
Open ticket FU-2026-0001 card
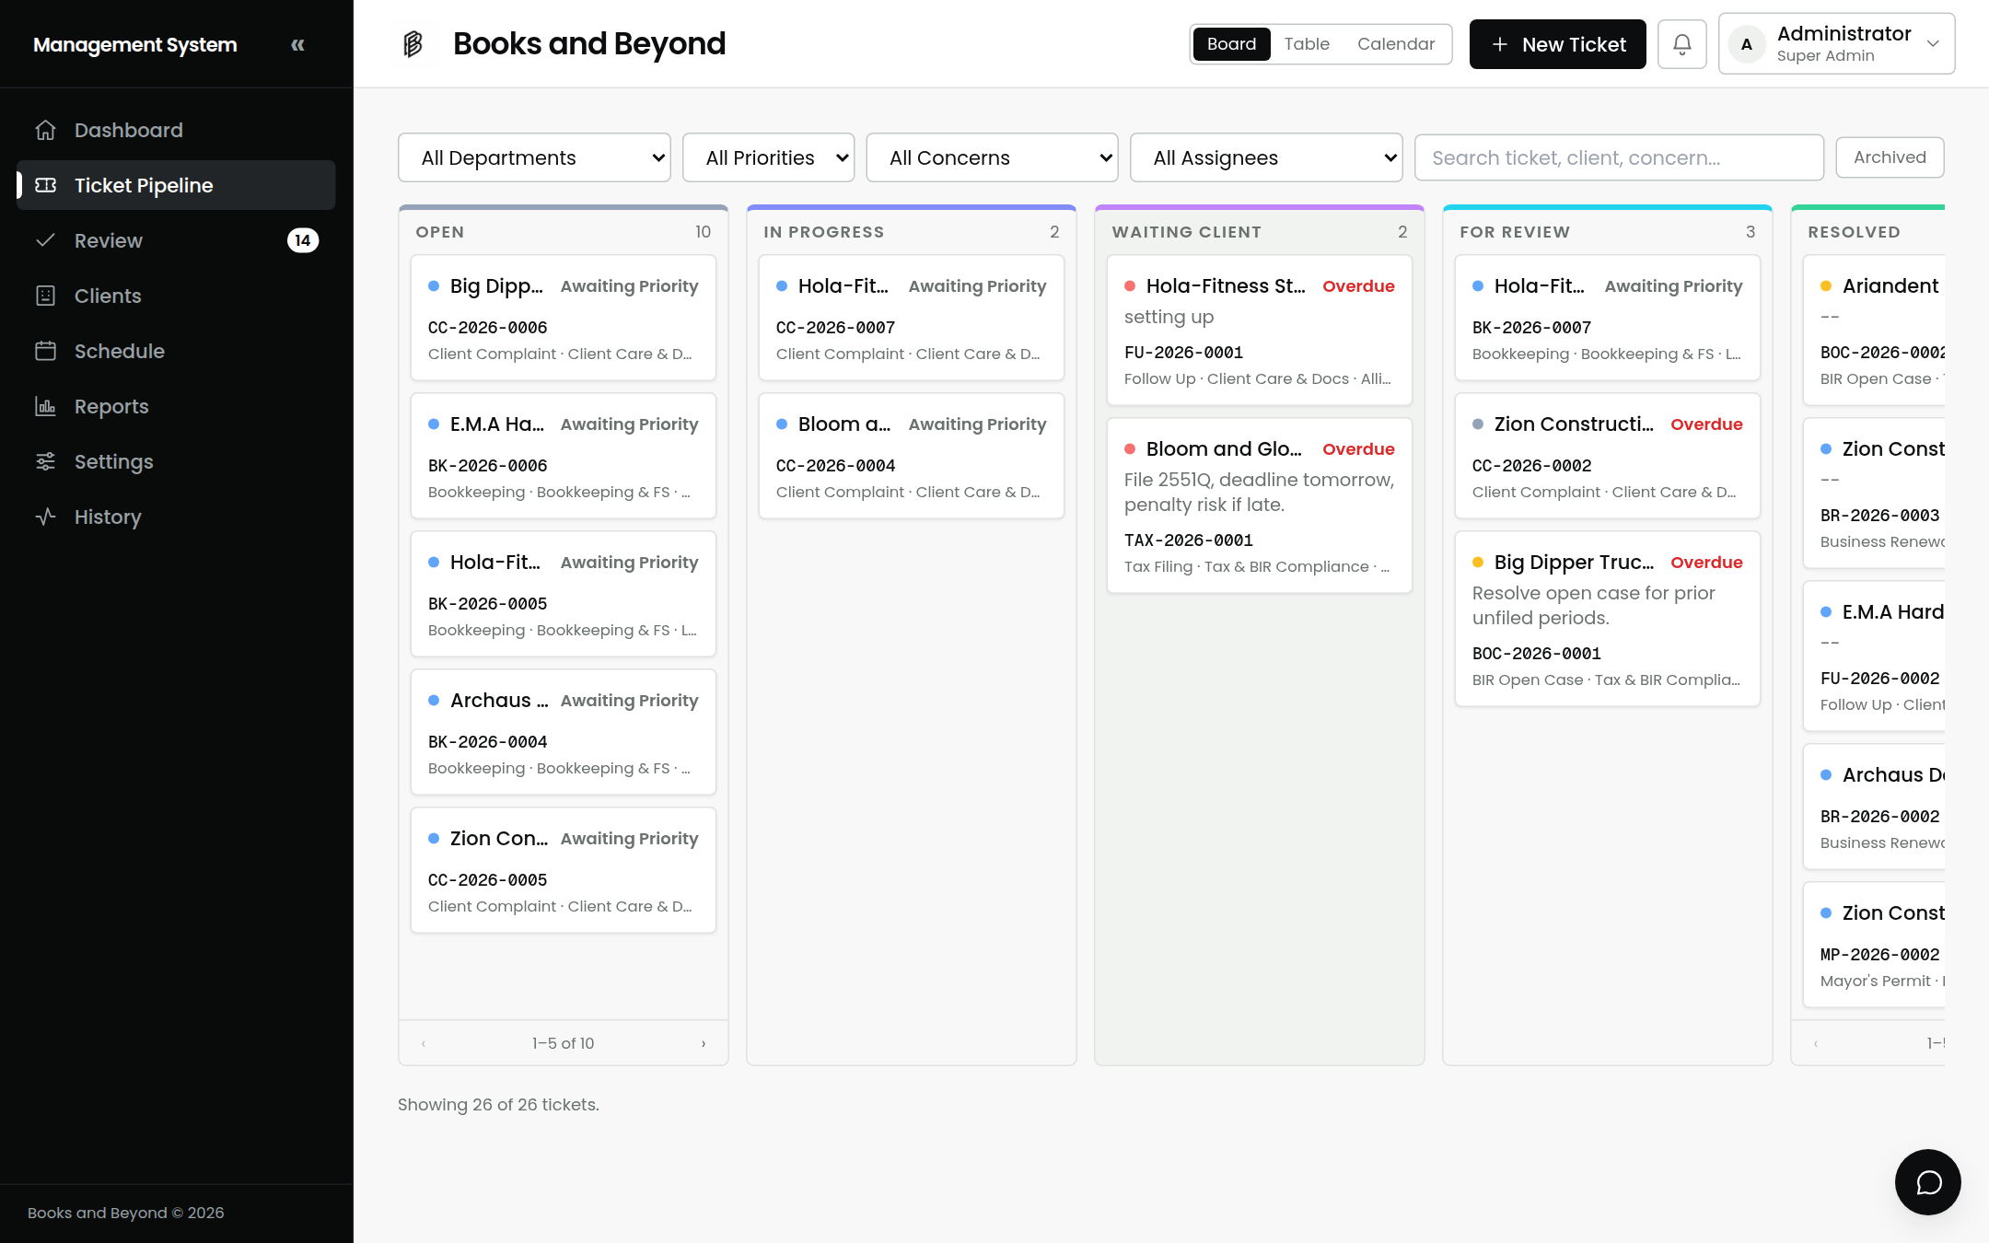tap(1260, 330)
